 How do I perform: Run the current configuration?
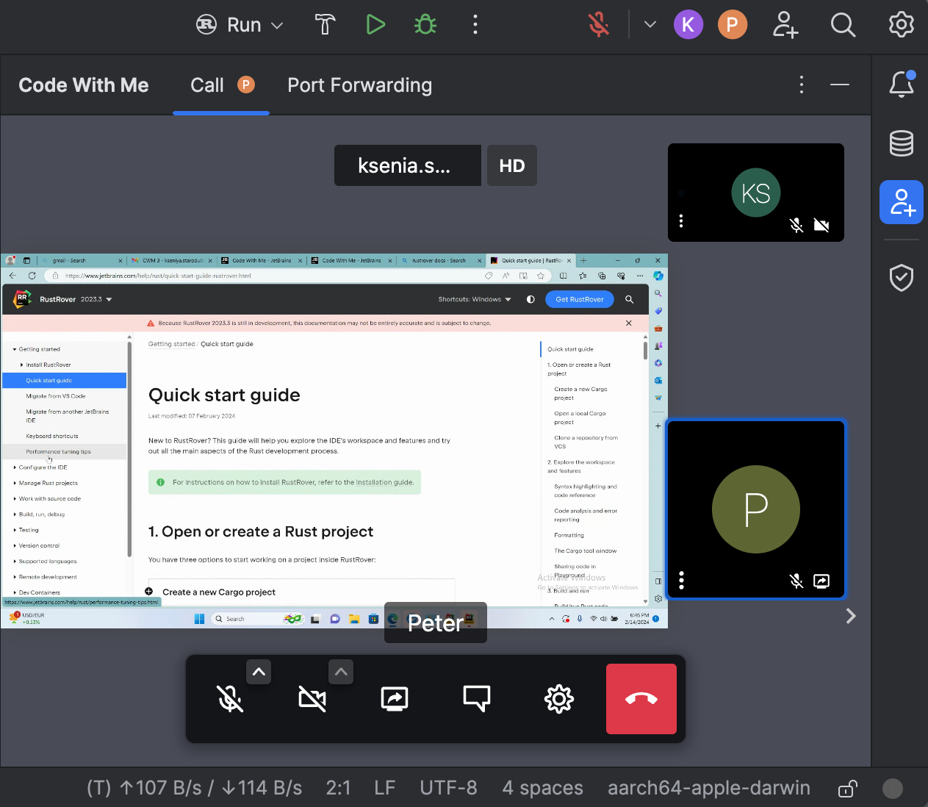(375, 24)
